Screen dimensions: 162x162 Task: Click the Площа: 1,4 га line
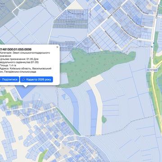coord(8,65)
